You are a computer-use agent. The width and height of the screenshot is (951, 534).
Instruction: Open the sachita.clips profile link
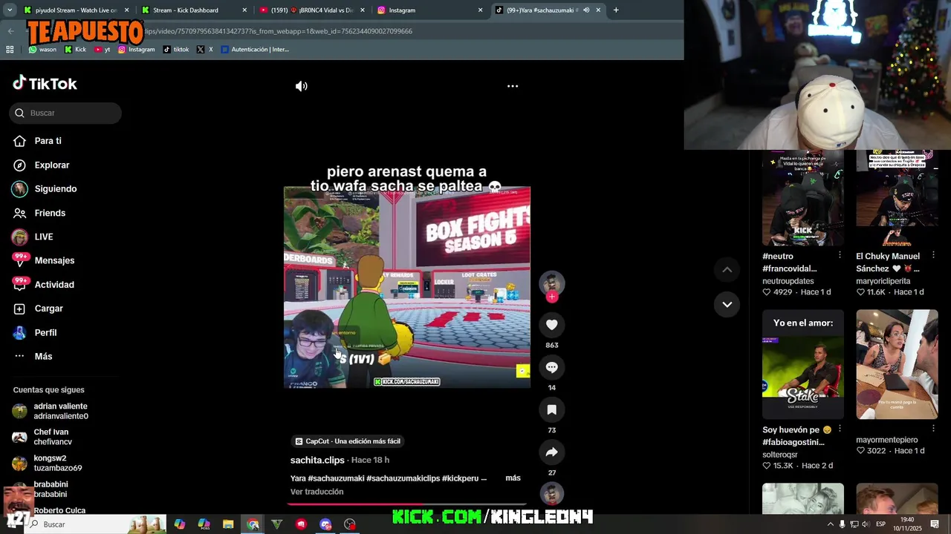point(317,460)
